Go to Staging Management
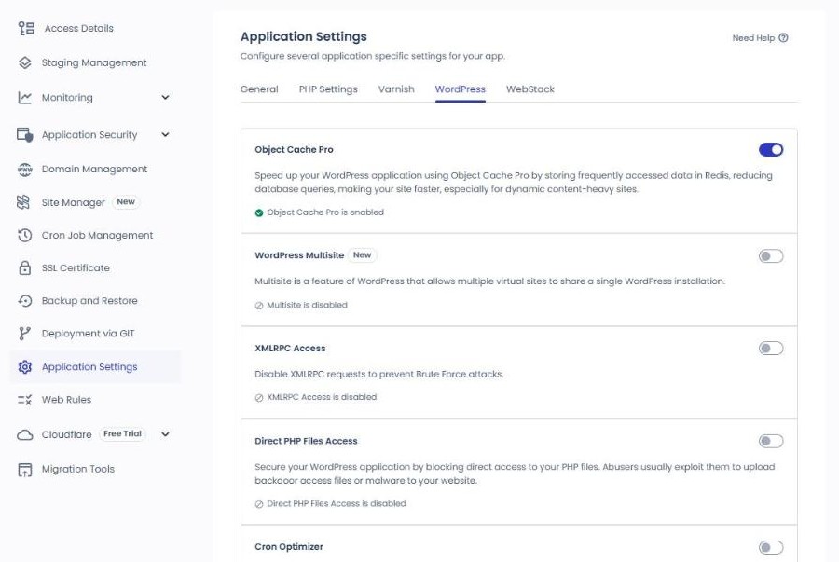 [x=94, y=62]
